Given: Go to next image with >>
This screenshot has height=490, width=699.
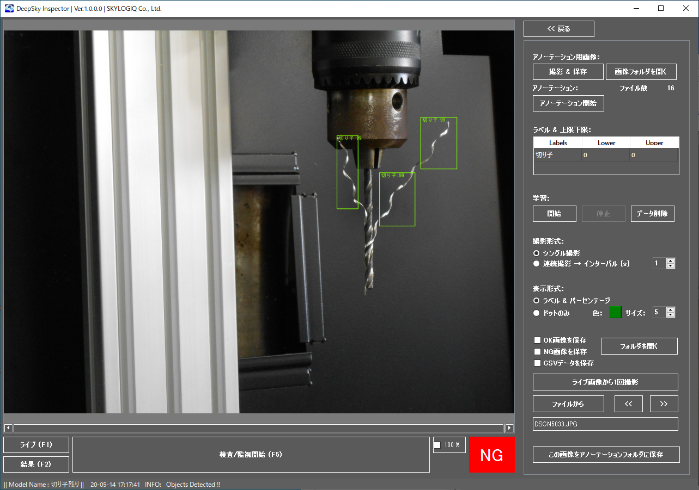Looking at the screenshot, I should click(664, 404).
